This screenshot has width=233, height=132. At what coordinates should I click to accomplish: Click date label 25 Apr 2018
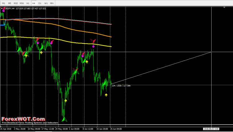[x=6, y=129]
